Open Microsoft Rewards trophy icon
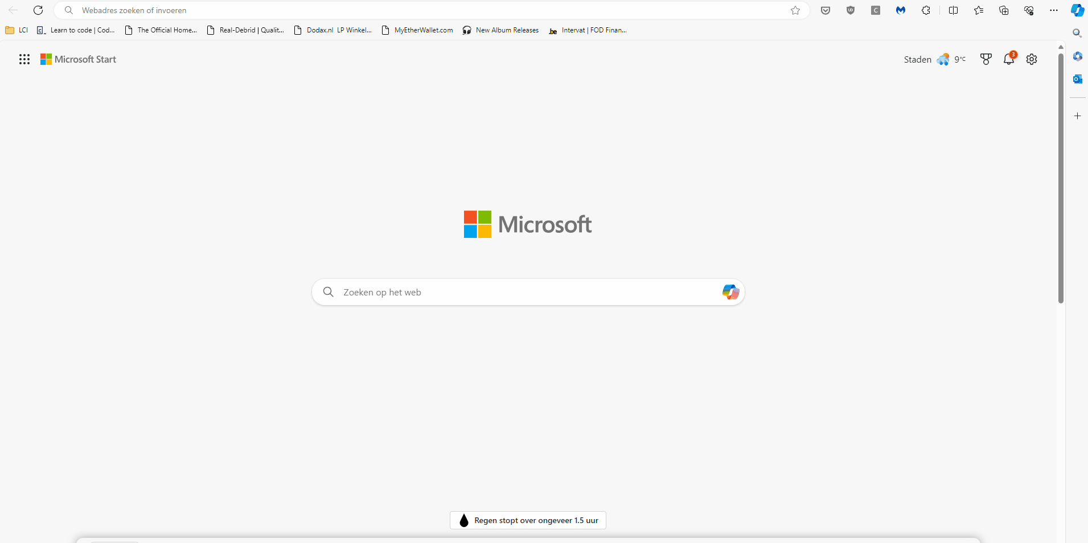This screenshot has height=543, width=1088. pos(986,59)
